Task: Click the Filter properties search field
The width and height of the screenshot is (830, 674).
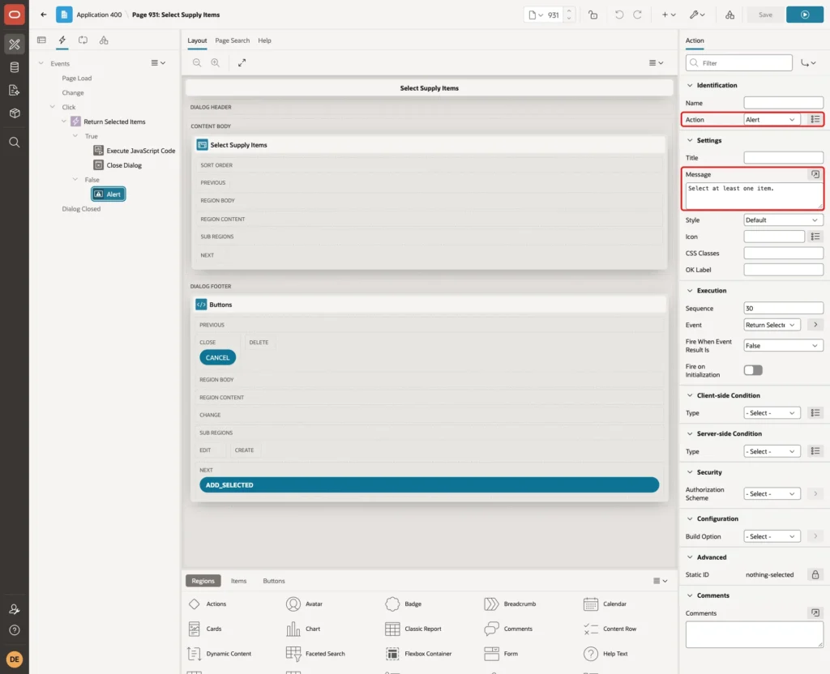Action: [x=739, y=63]
